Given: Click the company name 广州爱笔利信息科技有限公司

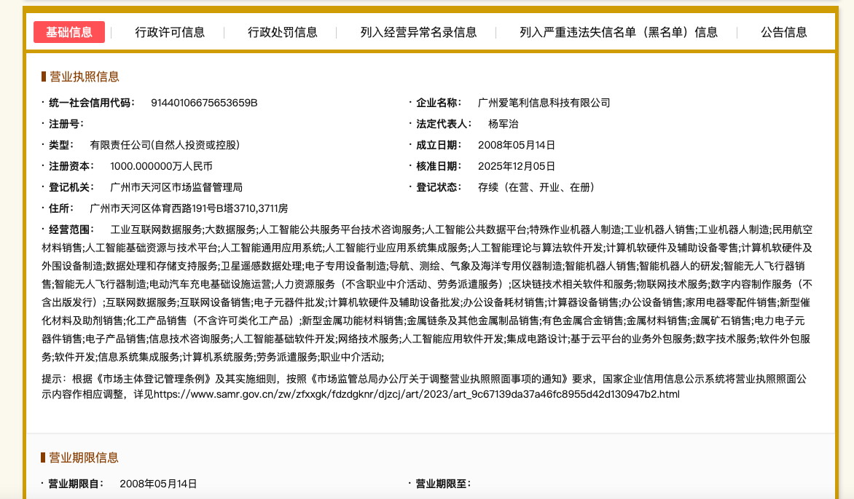Looking at the screenshot, I should [x=544, y=103].
